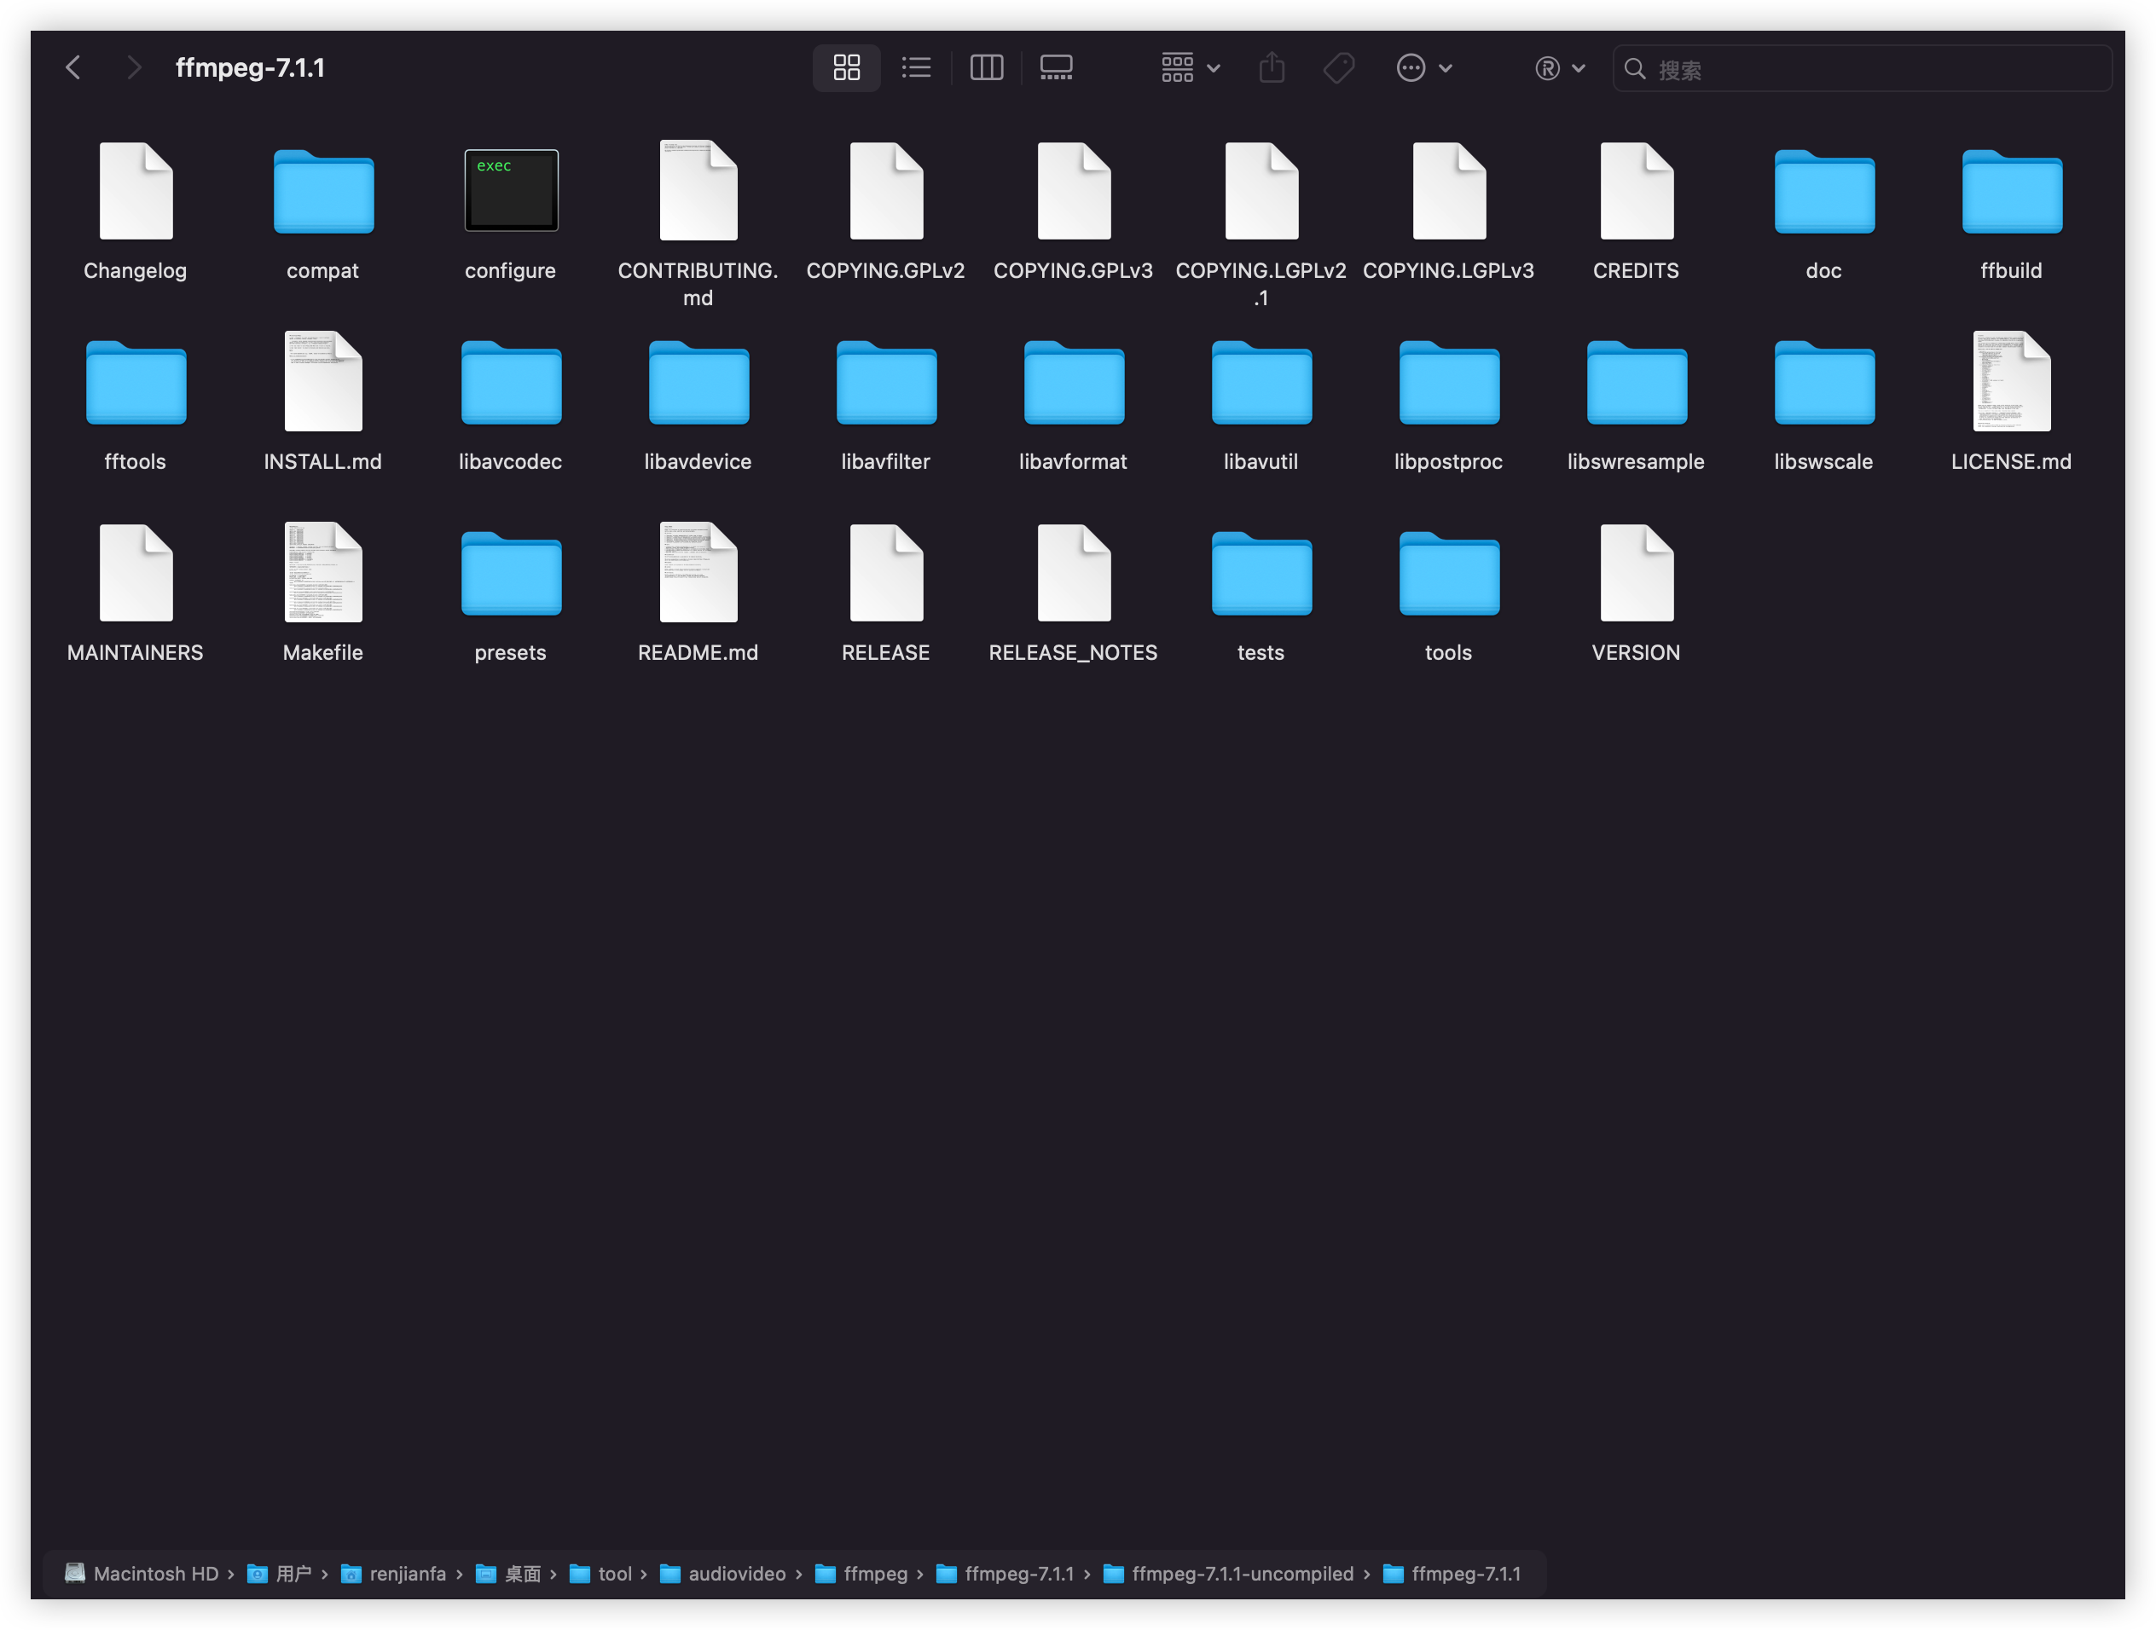Select the VERSION file

[1636, 573]
